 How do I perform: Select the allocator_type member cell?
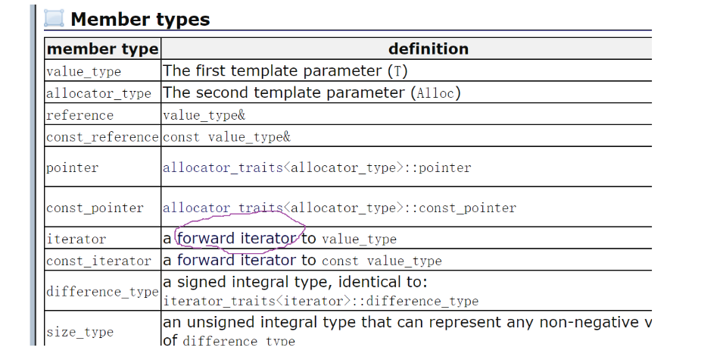click(x=98, y=94)
